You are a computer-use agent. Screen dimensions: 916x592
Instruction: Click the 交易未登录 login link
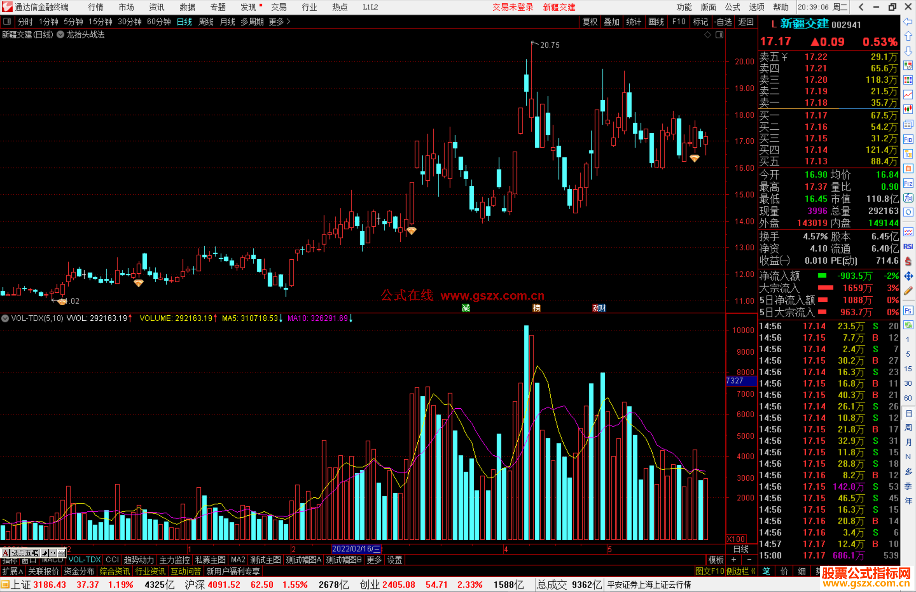pyautogui.click(x=513, y=7)
